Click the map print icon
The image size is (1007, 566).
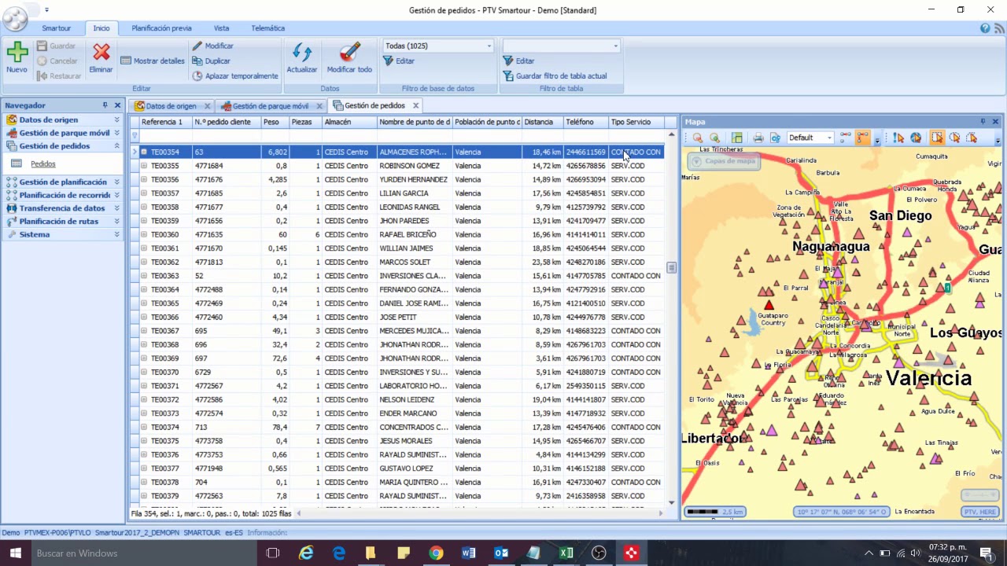[758, 138]
